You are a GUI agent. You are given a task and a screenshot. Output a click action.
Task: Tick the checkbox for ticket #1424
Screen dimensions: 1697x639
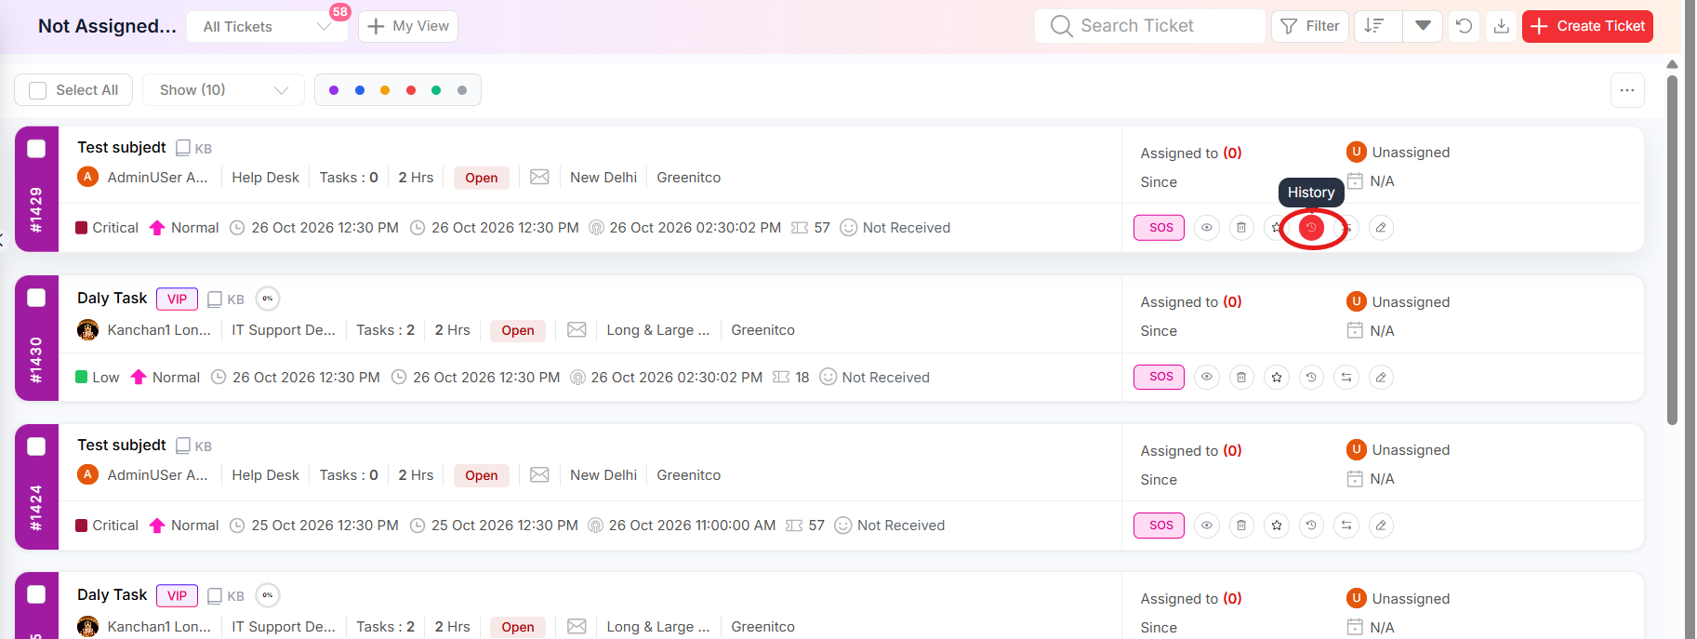pos(36,446)
